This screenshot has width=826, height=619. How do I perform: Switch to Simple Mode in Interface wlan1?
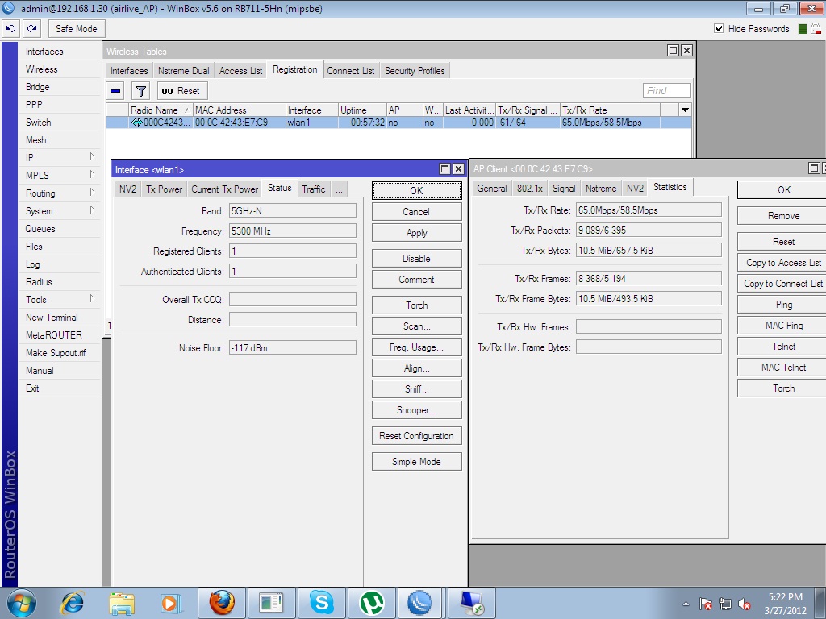[417, 462]
